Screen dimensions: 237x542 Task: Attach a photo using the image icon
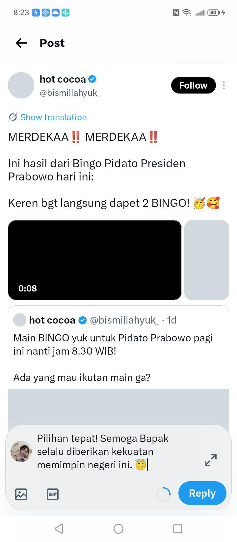[x=21, y=494]
